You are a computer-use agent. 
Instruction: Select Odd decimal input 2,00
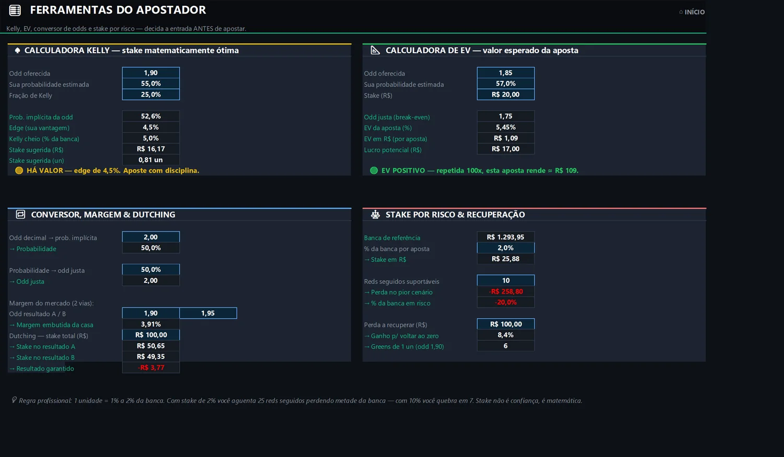tap(151, 237)
